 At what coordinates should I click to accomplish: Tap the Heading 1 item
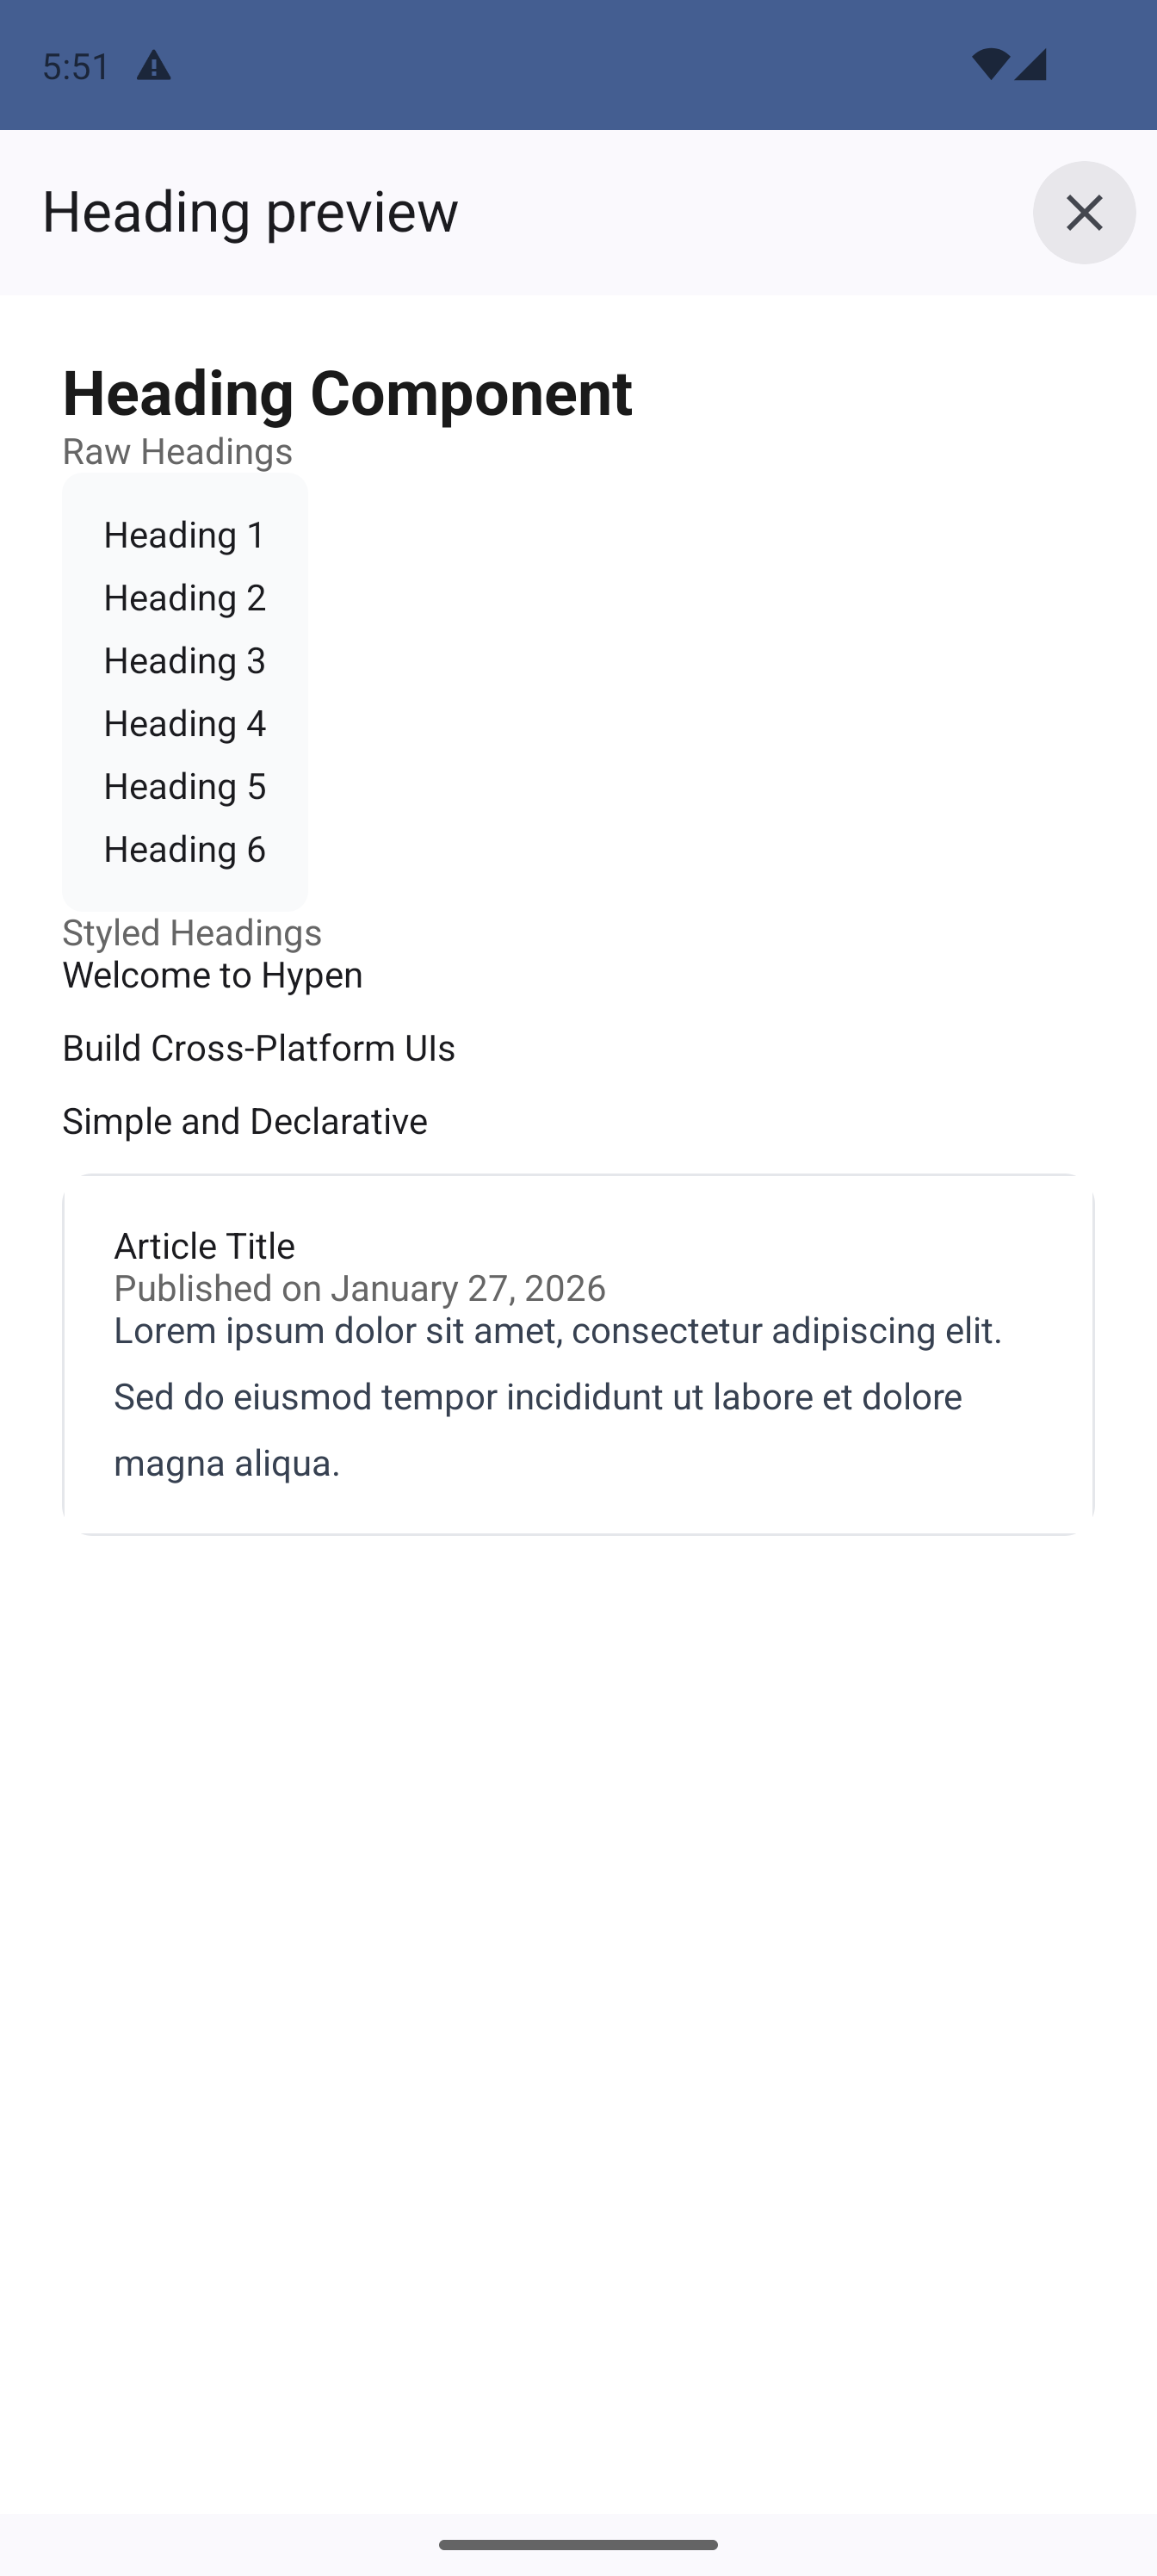click(x=185, y=535)
